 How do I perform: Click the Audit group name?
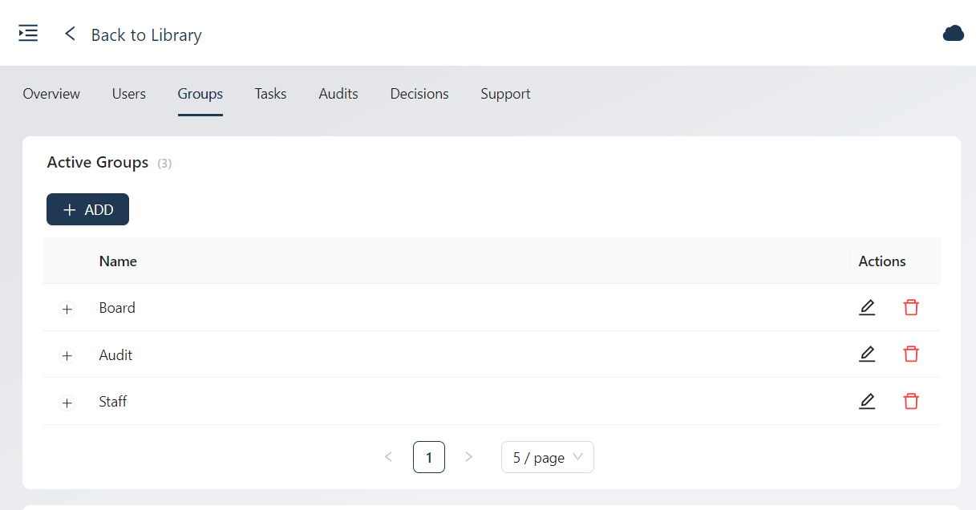point(116,354)
